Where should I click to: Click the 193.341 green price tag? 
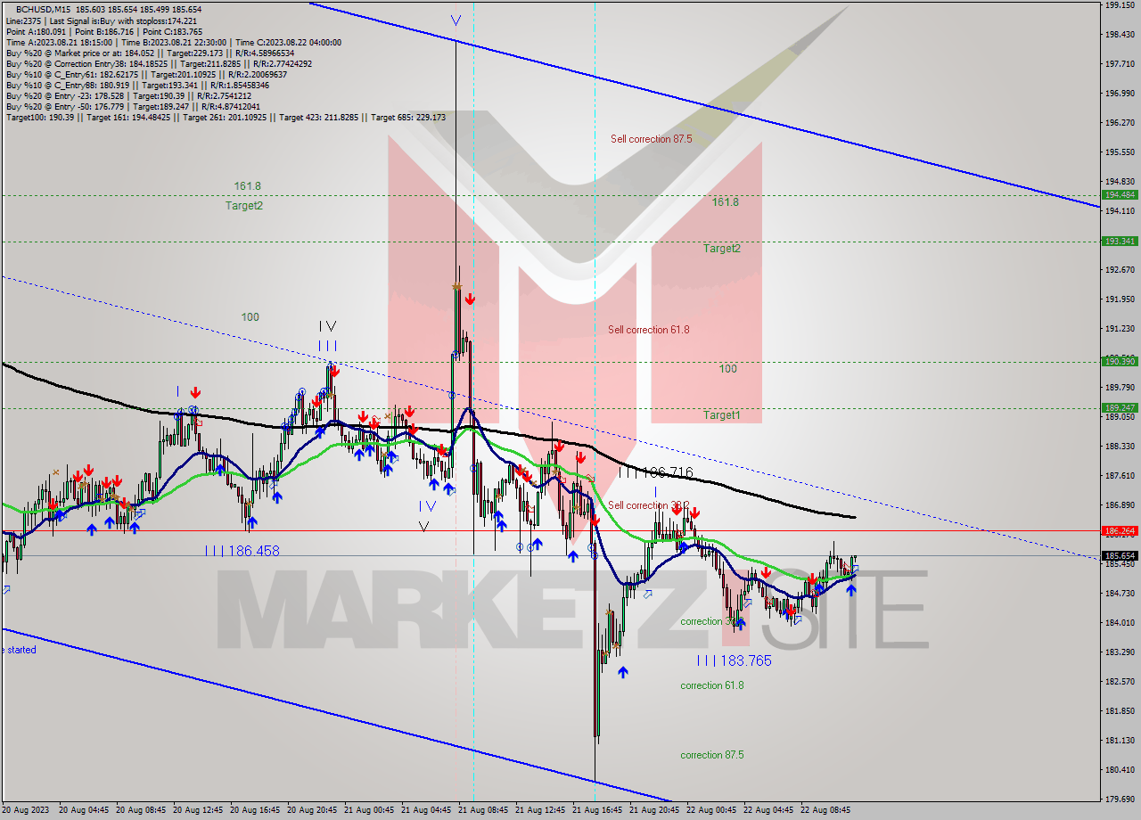tap(1120, 241)
